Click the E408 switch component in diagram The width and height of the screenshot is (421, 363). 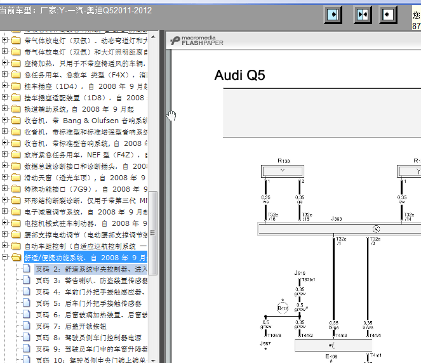click(333, 345)
